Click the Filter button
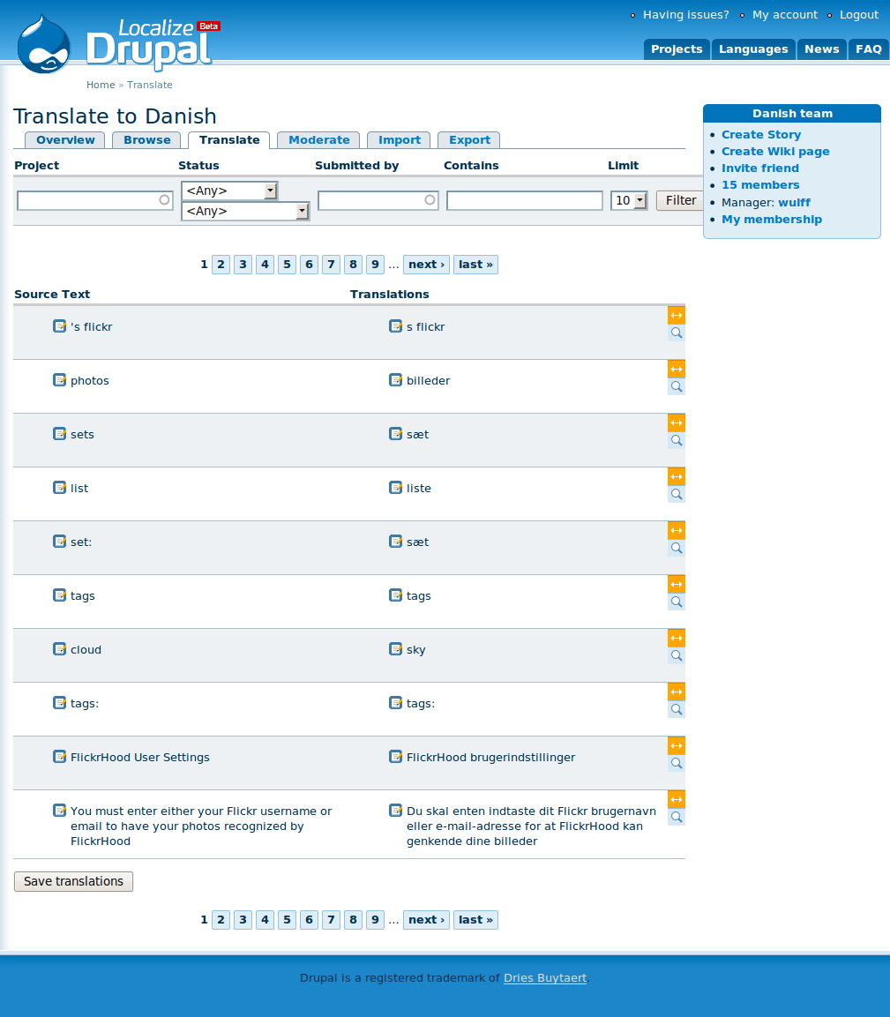The width and height of the screenshot is (890, 1017). tap(680, 200)
